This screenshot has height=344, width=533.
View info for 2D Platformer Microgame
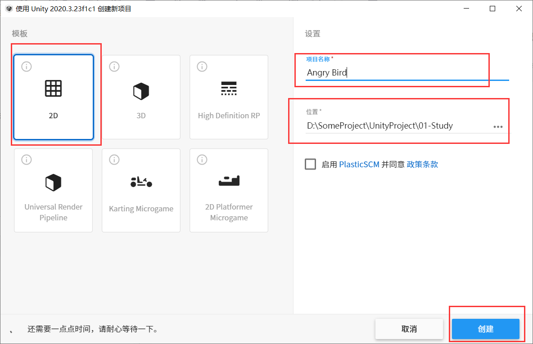[x=202, y=160]
